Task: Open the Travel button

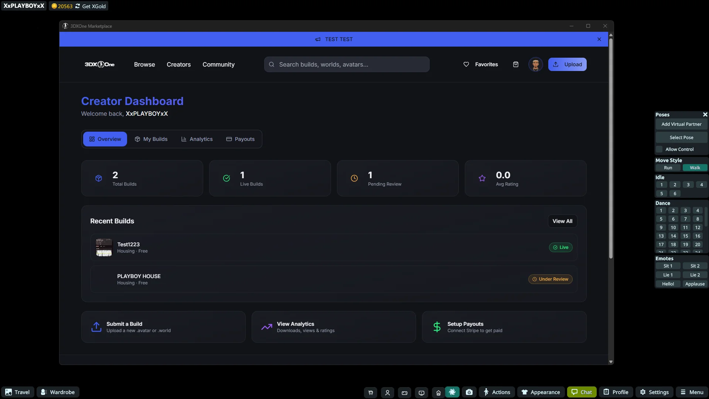Action: click(x=18, y=392)
